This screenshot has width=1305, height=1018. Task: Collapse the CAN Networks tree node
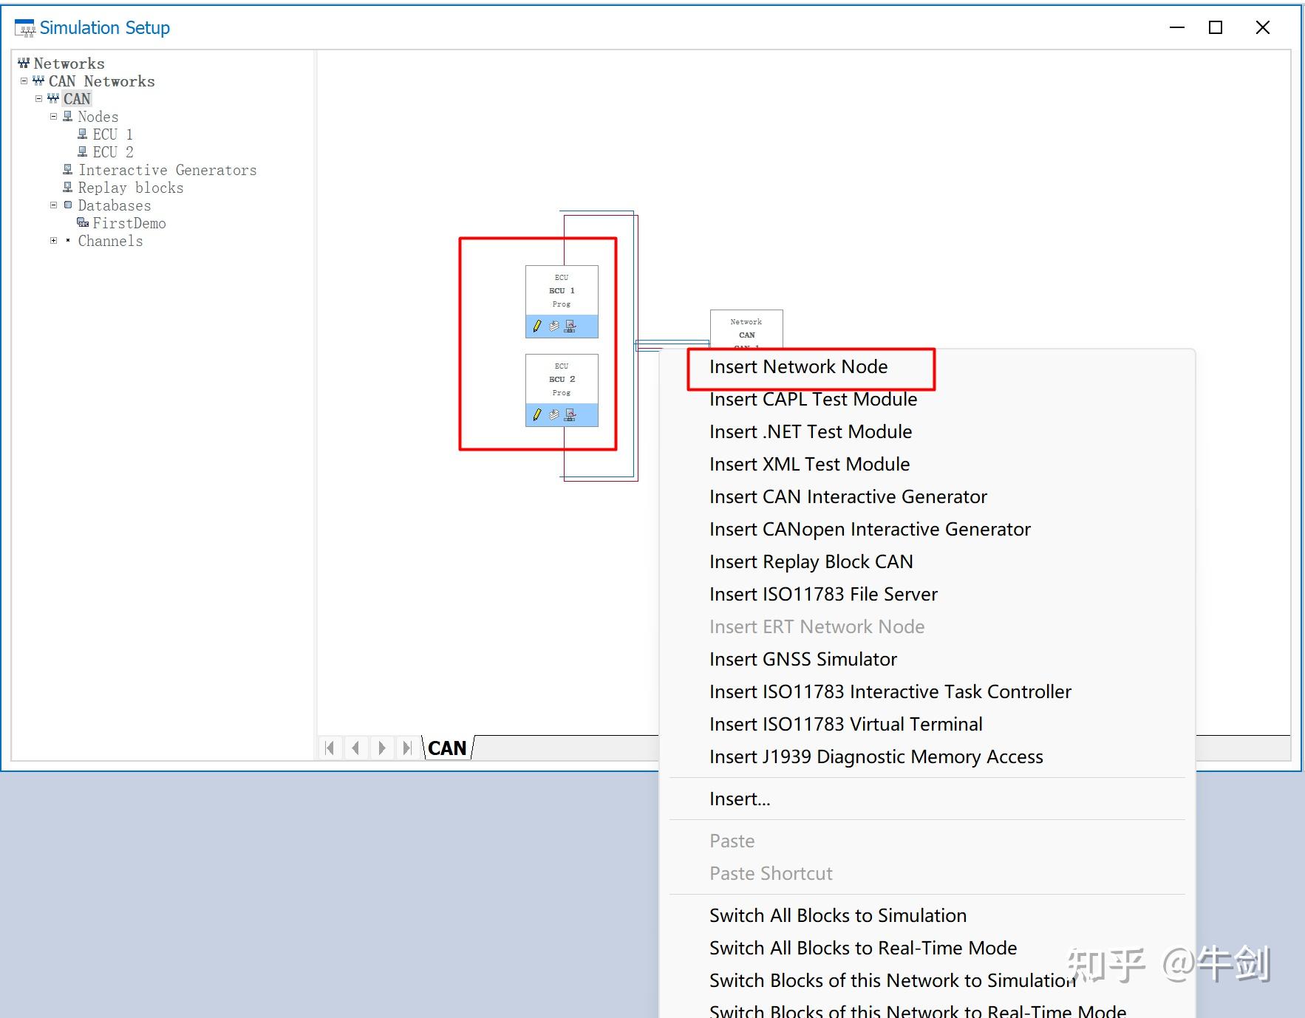[x=24, y=81]
